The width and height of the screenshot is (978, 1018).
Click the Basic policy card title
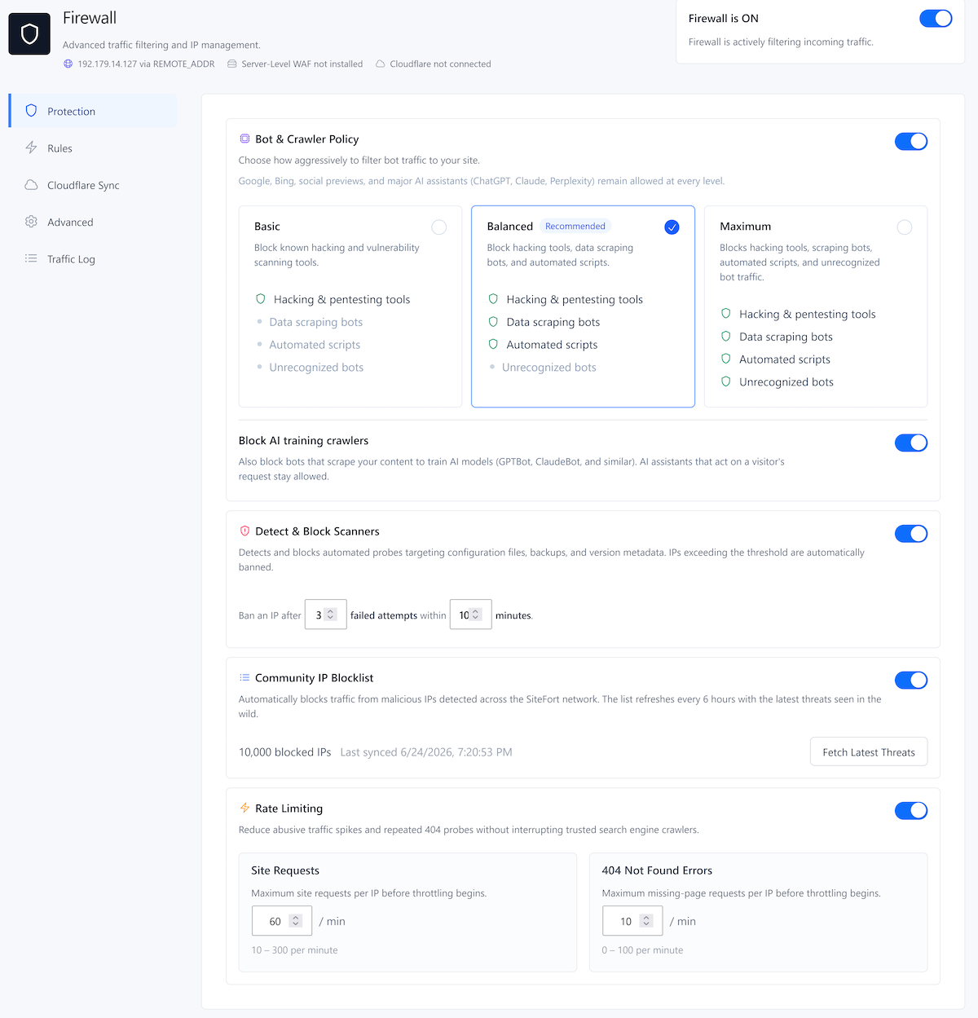tap(267, 226)
